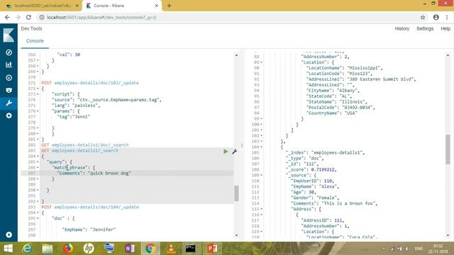Screen dimensions: 454x255
Task: Click the Kibana logo in sidebar
Action: [9, 35]
